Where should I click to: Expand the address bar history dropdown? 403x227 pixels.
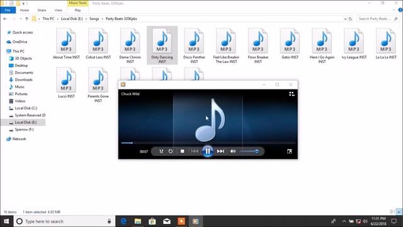click(x=345, y=19)
